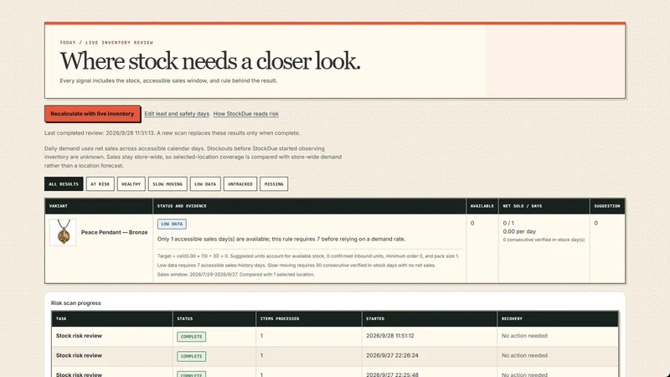Select the All Results filter tab
Viewport: 670px width, 377px height.
(x=64, y=183)
